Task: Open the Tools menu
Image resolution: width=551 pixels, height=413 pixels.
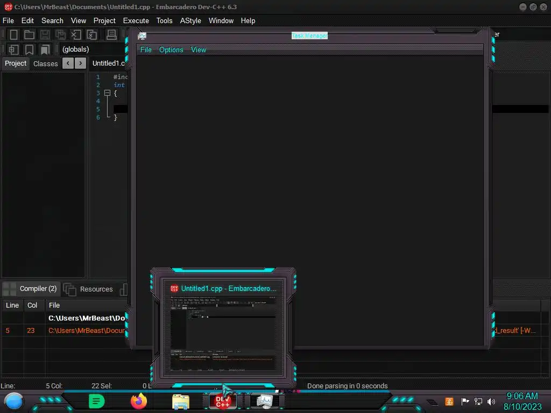Action: 165,21
